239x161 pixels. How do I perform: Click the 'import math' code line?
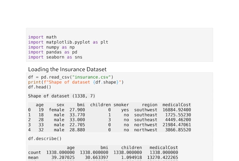[x=43, y=37]
